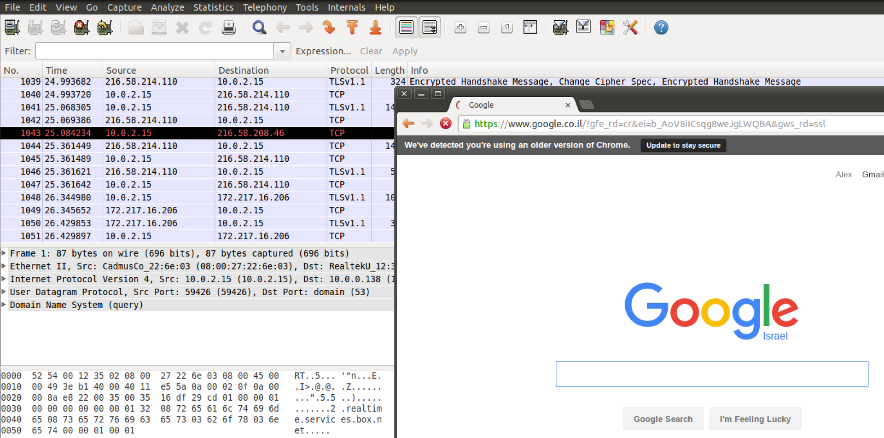Open the Statistics menu
This screenshot has height=438, width=884.
tap(213, 7)
